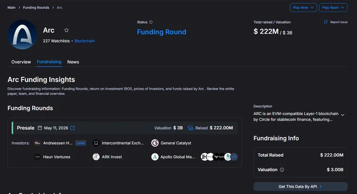
Task: Open ARK Invest investor name
Action: [x=112, y=157]
